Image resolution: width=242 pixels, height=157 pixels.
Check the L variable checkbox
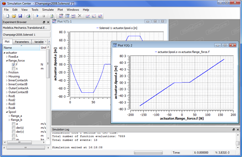13,136
